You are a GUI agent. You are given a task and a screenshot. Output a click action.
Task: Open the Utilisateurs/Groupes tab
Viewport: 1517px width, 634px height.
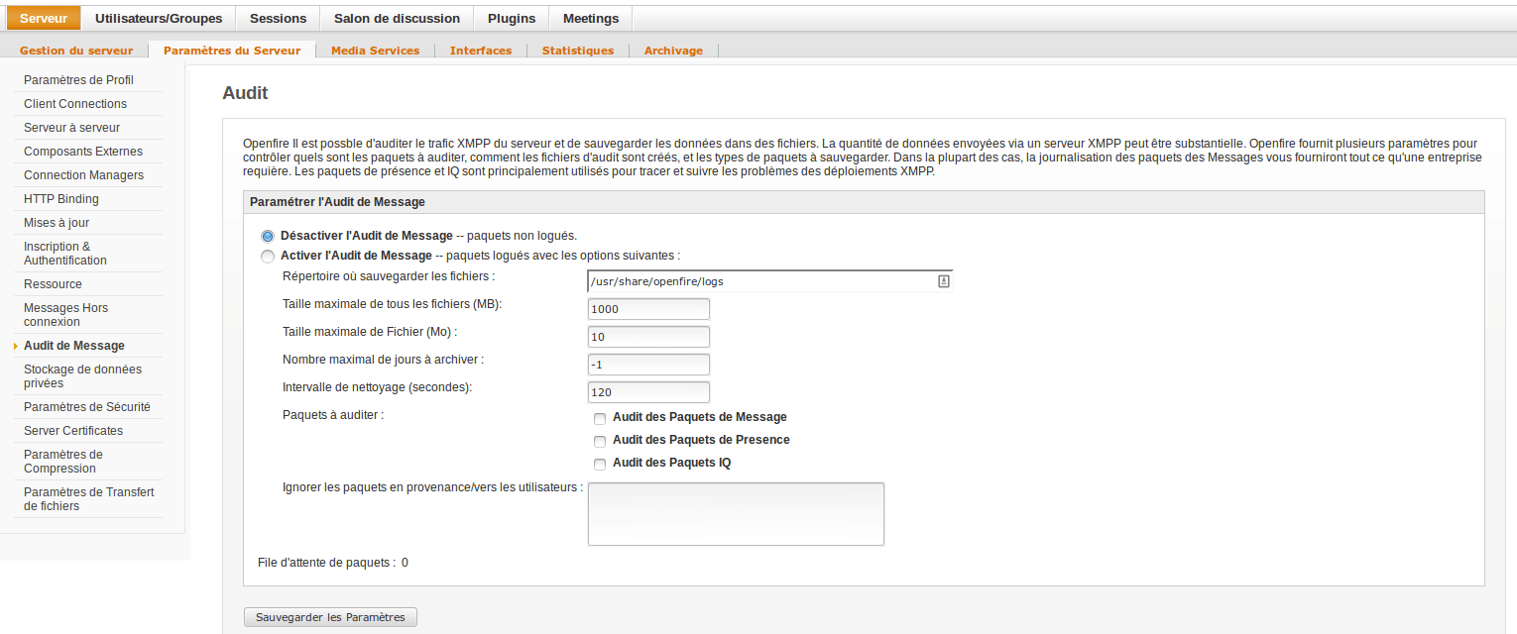coord(159,18)
